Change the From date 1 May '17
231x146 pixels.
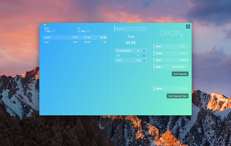(50, 32)
